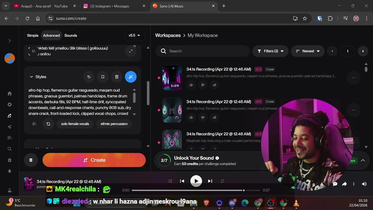Focus the workspace Search field

(203, 51)
